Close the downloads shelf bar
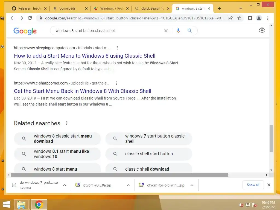The width and height of the screenshot is (280, 210). click(269, 185)
